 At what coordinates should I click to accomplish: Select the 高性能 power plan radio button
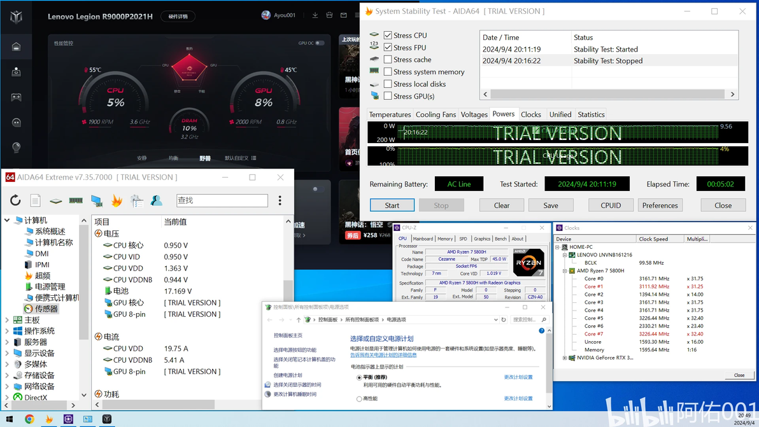tap(359, 399)
